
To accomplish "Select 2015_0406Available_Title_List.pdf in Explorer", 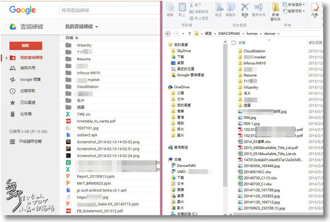I will (271, 148).
